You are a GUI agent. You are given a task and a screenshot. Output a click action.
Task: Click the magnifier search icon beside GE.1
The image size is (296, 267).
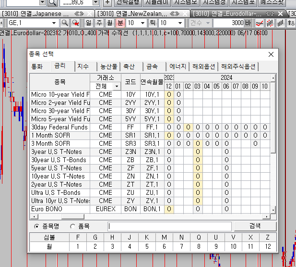click(65, 23)
